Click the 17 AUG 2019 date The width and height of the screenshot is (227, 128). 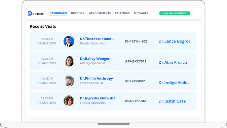coord(47,83)
